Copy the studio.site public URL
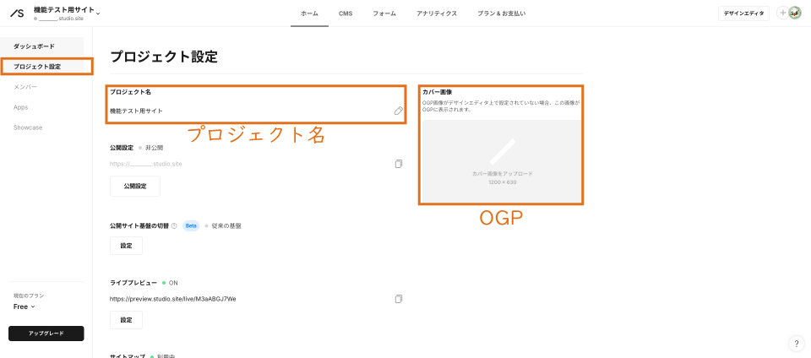This screenshot has width=811, height=358. [398, 164]
